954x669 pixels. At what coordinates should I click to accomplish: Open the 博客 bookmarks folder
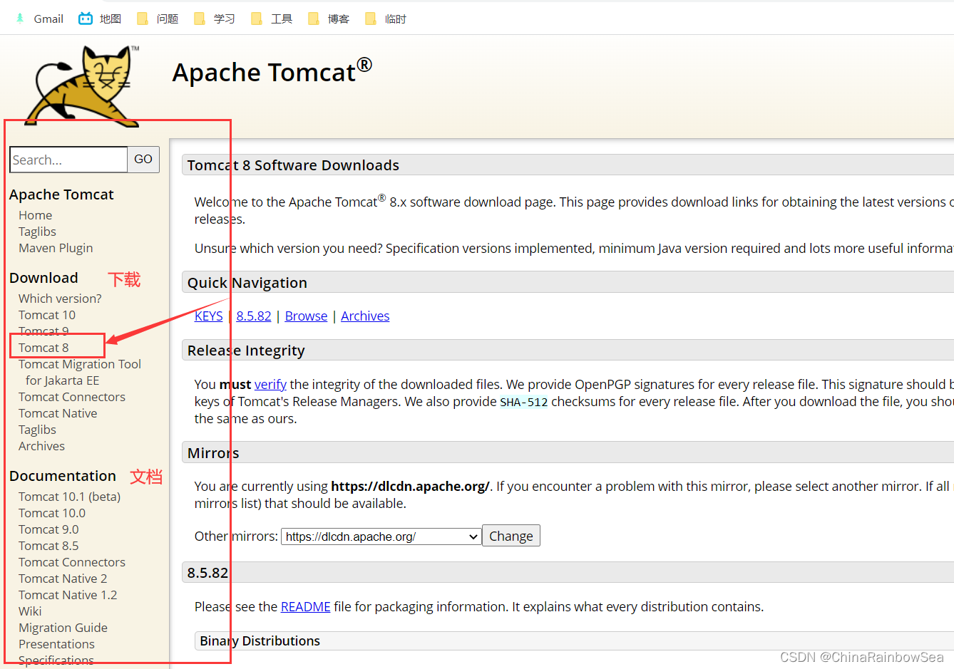coord(329,19)
